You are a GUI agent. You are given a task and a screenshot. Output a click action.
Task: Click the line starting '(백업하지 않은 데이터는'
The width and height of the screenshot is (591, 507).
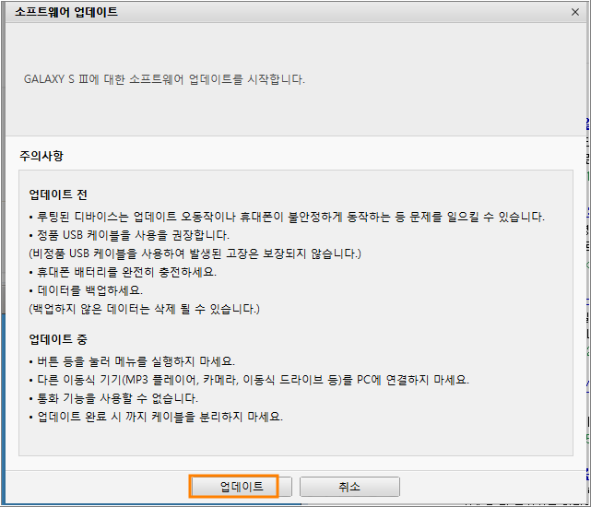[x=145, y=309]
